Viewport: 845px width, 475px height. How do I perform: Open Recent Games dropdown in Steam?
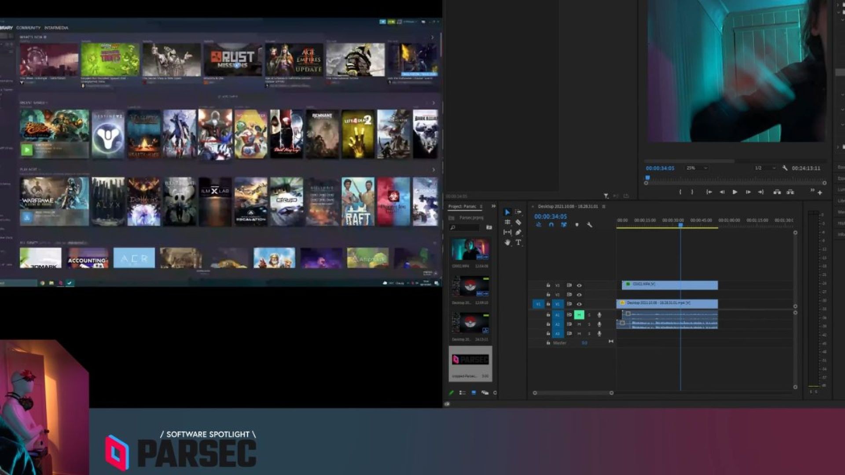pos(33,103)
